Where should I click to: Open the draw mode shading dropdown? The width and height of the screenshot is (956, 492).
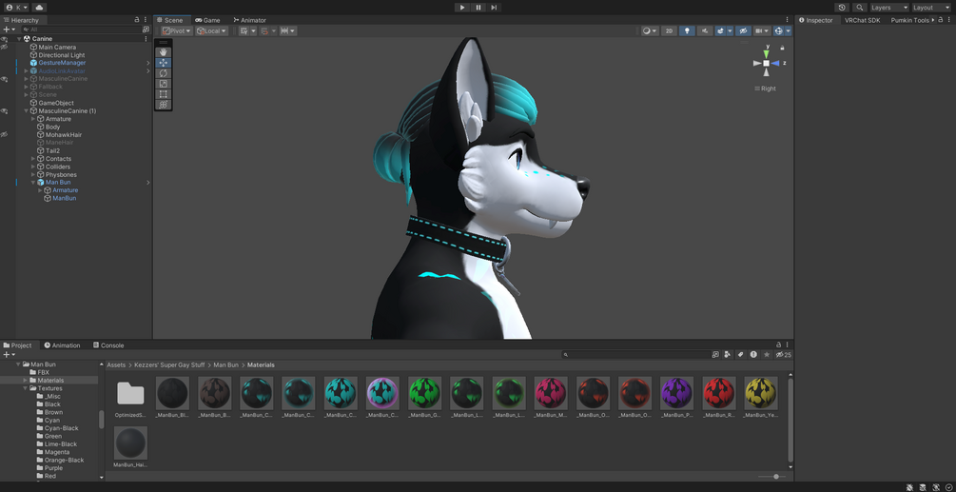650,30
